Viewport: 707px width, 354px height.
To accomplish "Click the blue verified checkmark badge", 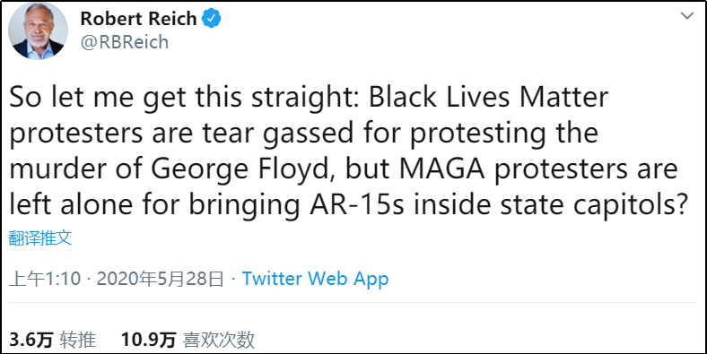I will (212, 19).
